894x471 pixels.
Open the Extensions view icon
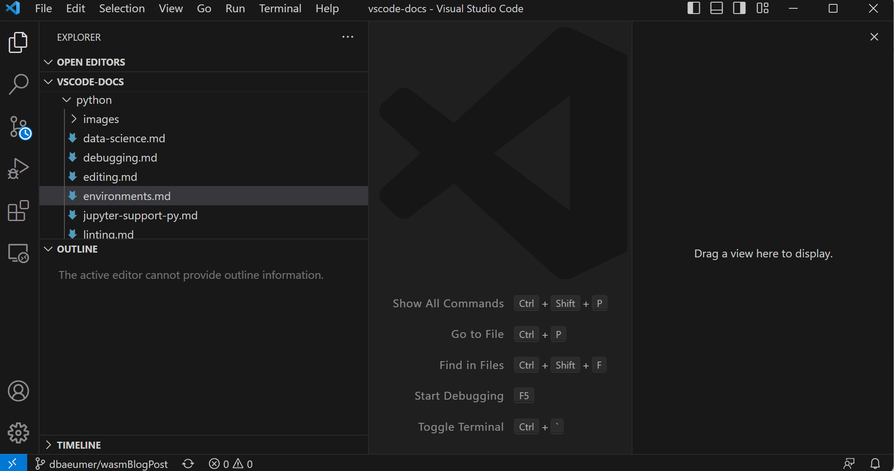18,211
